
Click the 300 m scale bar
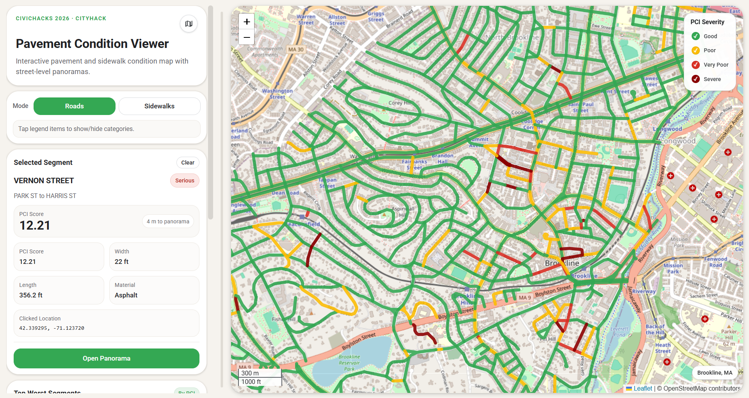tap(260, 373)
